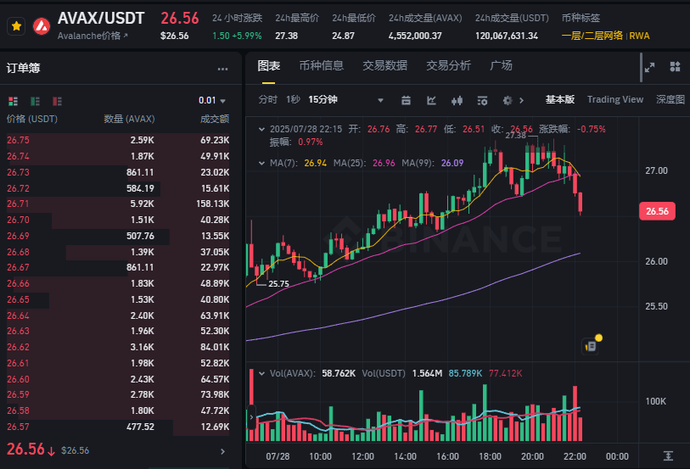Switch to the 广场 tab
The height and width of the screenshot is (469, 690).
[x=501, y=66]
